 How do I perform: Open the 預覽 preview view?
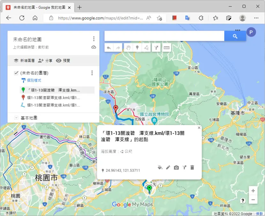(63, 60)
